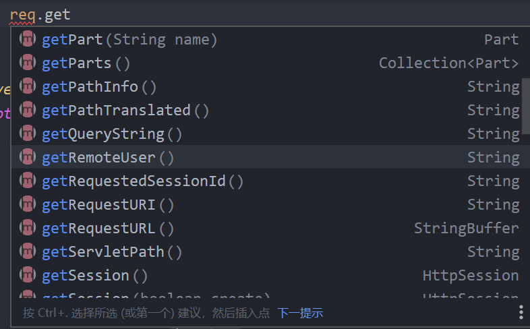The height and width of the screenshot is (329, 530).
Task: Click the method icon beside getPart
Action: pos(27,40)
